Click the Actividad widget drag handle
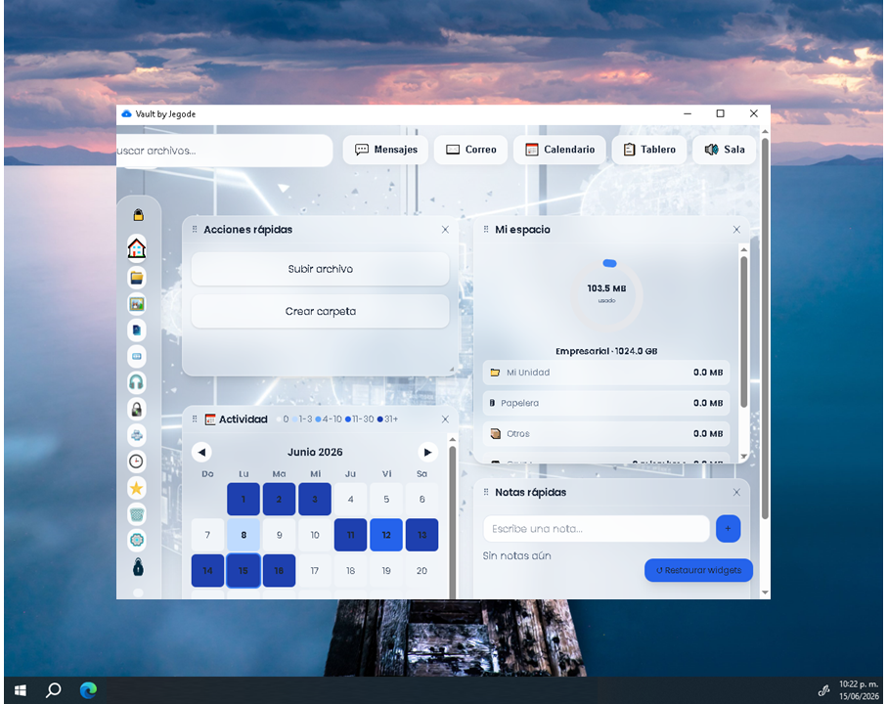 195,419
